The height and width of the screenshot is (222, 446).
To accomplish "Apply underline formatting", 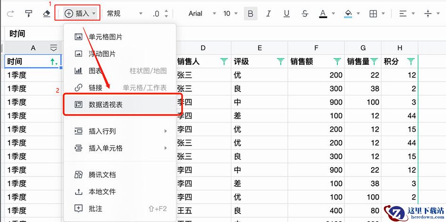I will [287, 14].
